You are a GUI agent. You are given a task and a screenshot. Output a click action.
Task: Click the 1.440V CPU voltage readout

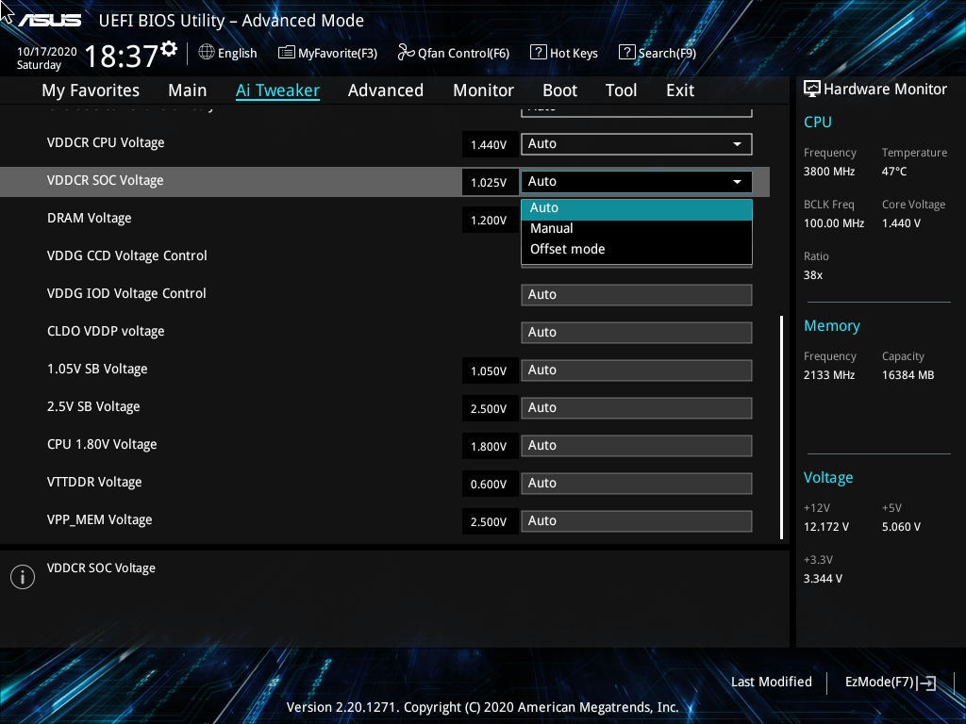(490, 144)
